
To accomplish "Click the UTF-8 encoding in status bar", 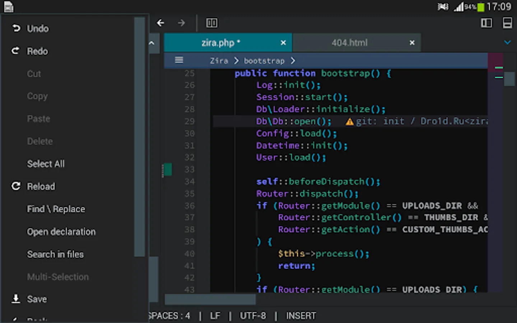I will [253, 316].
